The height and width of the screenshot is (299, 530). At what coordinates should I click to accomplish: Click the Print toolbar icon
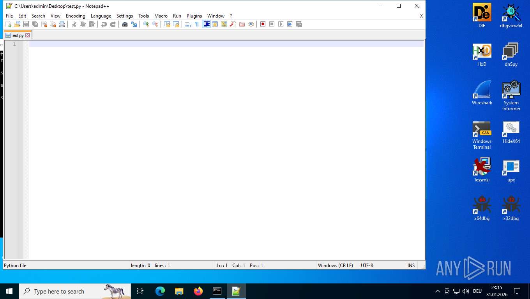62,24
